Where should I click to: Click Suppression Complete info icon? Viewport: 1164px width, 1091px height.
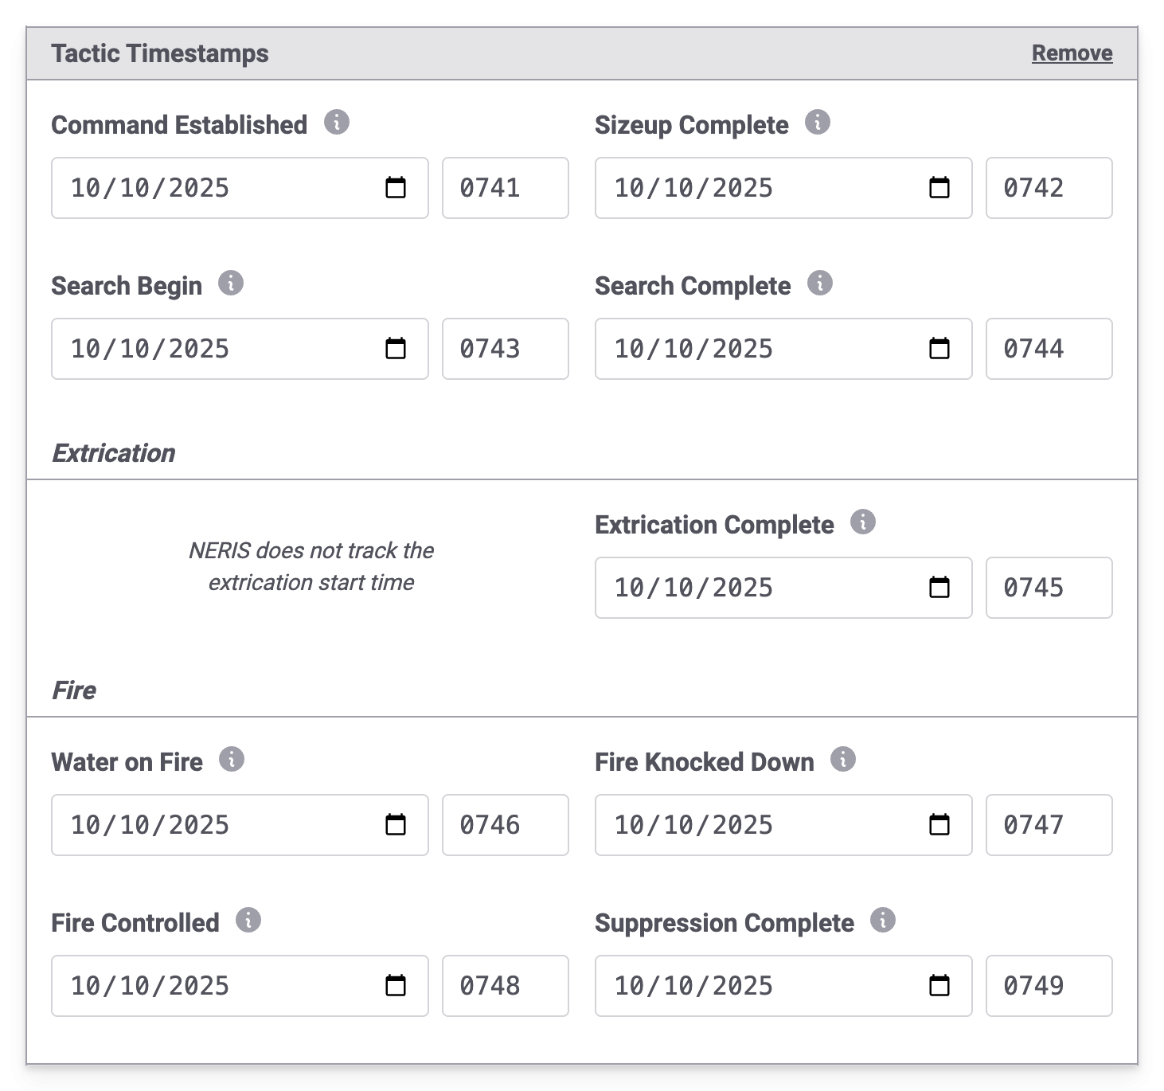pos(883,921)
